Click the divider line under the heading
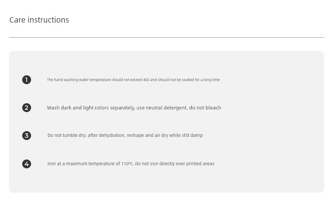 click(x=166, y=38)
